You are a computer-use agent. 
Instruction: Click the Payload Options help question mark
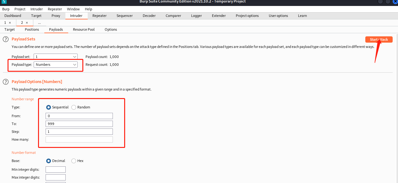coord(5,82)
